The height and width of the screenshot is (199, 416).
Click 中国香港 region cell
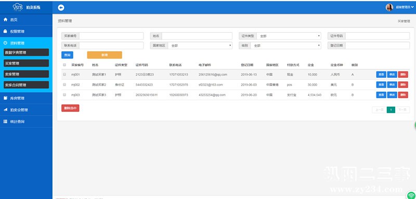[x=272, y=84]
